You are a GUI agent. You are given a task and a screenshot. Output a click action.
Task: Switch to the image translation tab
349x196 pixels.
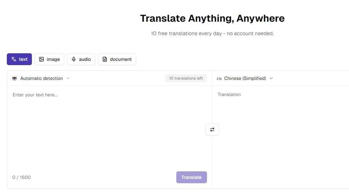(x=50, y=59)
